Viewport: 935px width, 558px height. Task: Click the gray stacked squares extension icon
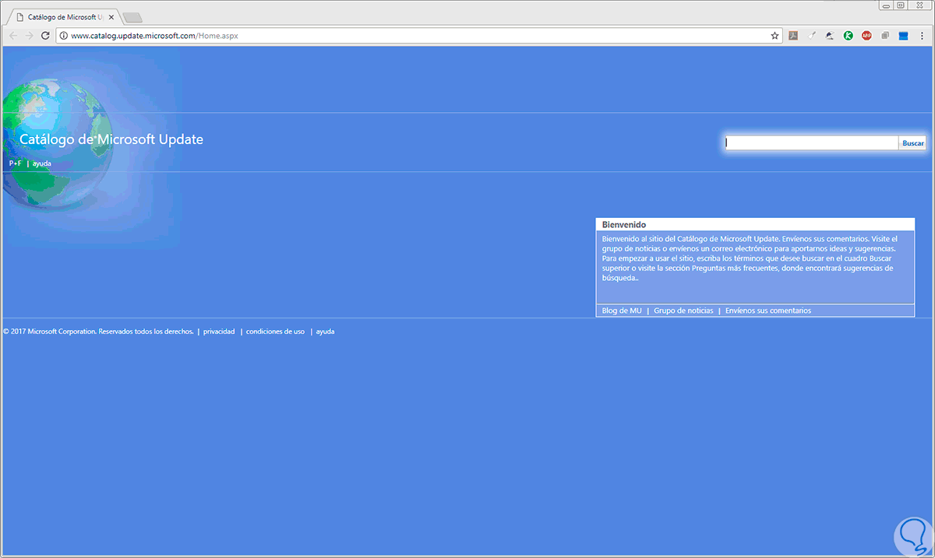tap(885, 36)
